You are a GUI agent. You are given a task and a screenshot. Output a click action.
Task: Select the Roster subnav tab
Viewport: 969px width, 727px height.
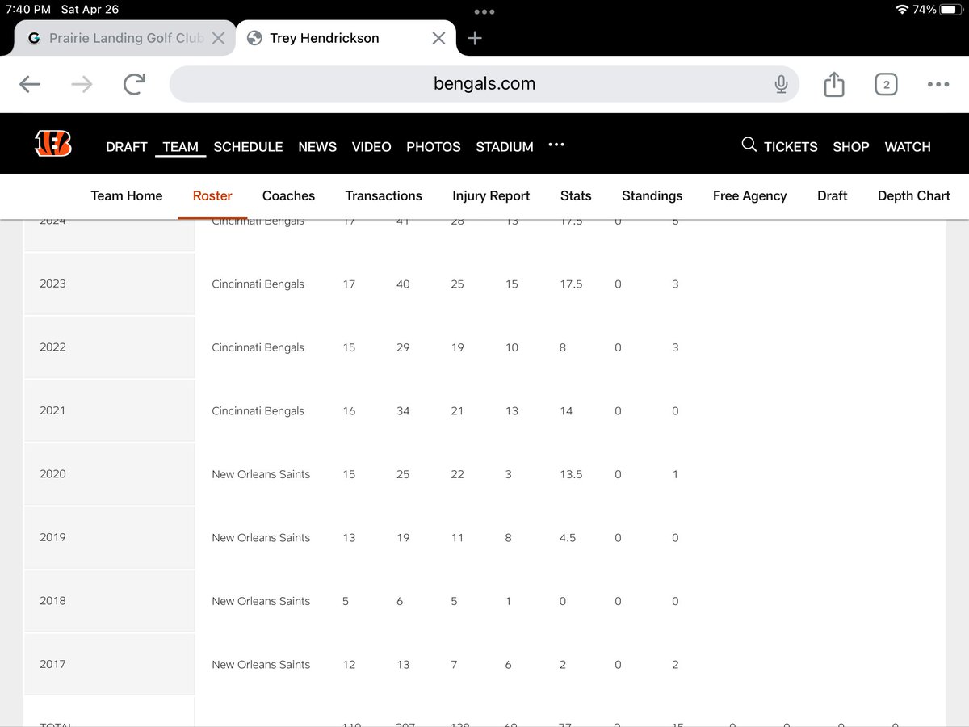(212, 195)
